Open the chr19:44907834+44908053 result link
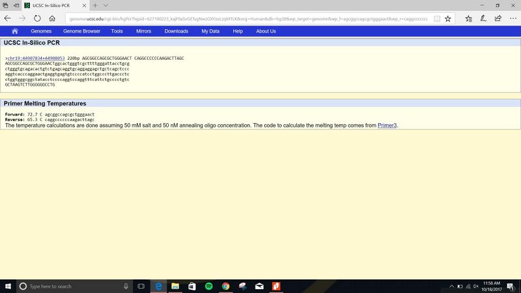Image resolution: width=521 pixels, height=293 pixels. 36,58
